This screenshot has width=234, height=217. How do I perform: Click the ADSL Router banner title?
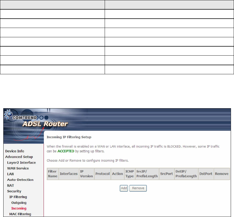[x=45, y=124]
